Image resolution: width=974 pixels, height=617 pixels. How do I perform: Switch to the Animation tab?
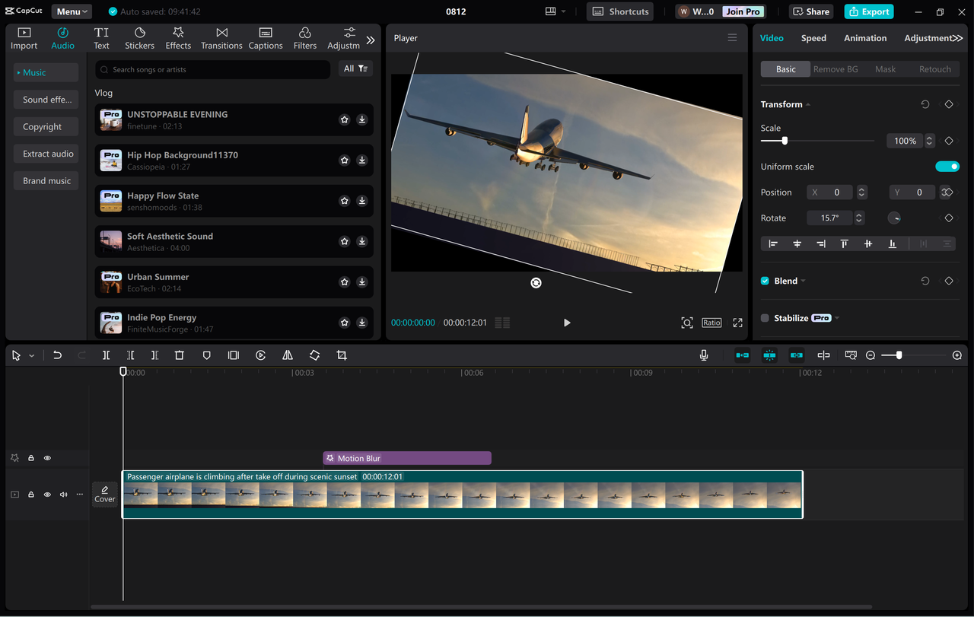click(x=864, y=37)
